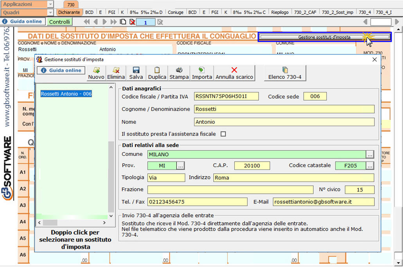
Task: Click the Comune field showing MILANO
Action: (257, 155)
